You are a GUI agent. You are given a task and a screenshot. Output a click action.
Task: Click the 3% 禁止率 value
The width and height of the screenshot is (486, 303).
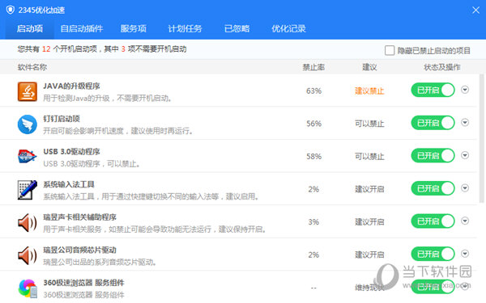[x=313, y=222]
